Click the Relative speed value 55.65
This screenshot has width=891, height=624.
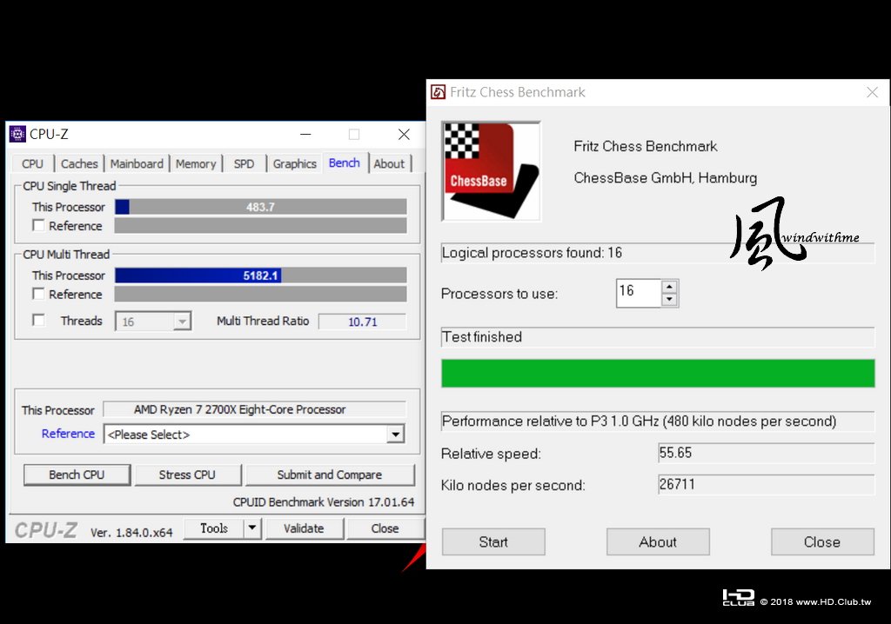point(766,453)
